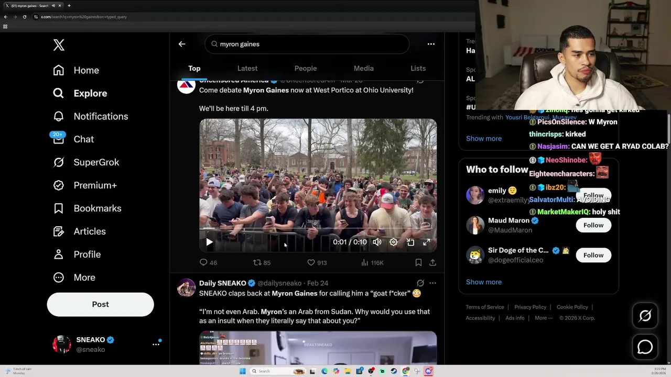Screen dimensions: 671x377
Task: Bookmark the Ohio University post
Action: point(418,262)
